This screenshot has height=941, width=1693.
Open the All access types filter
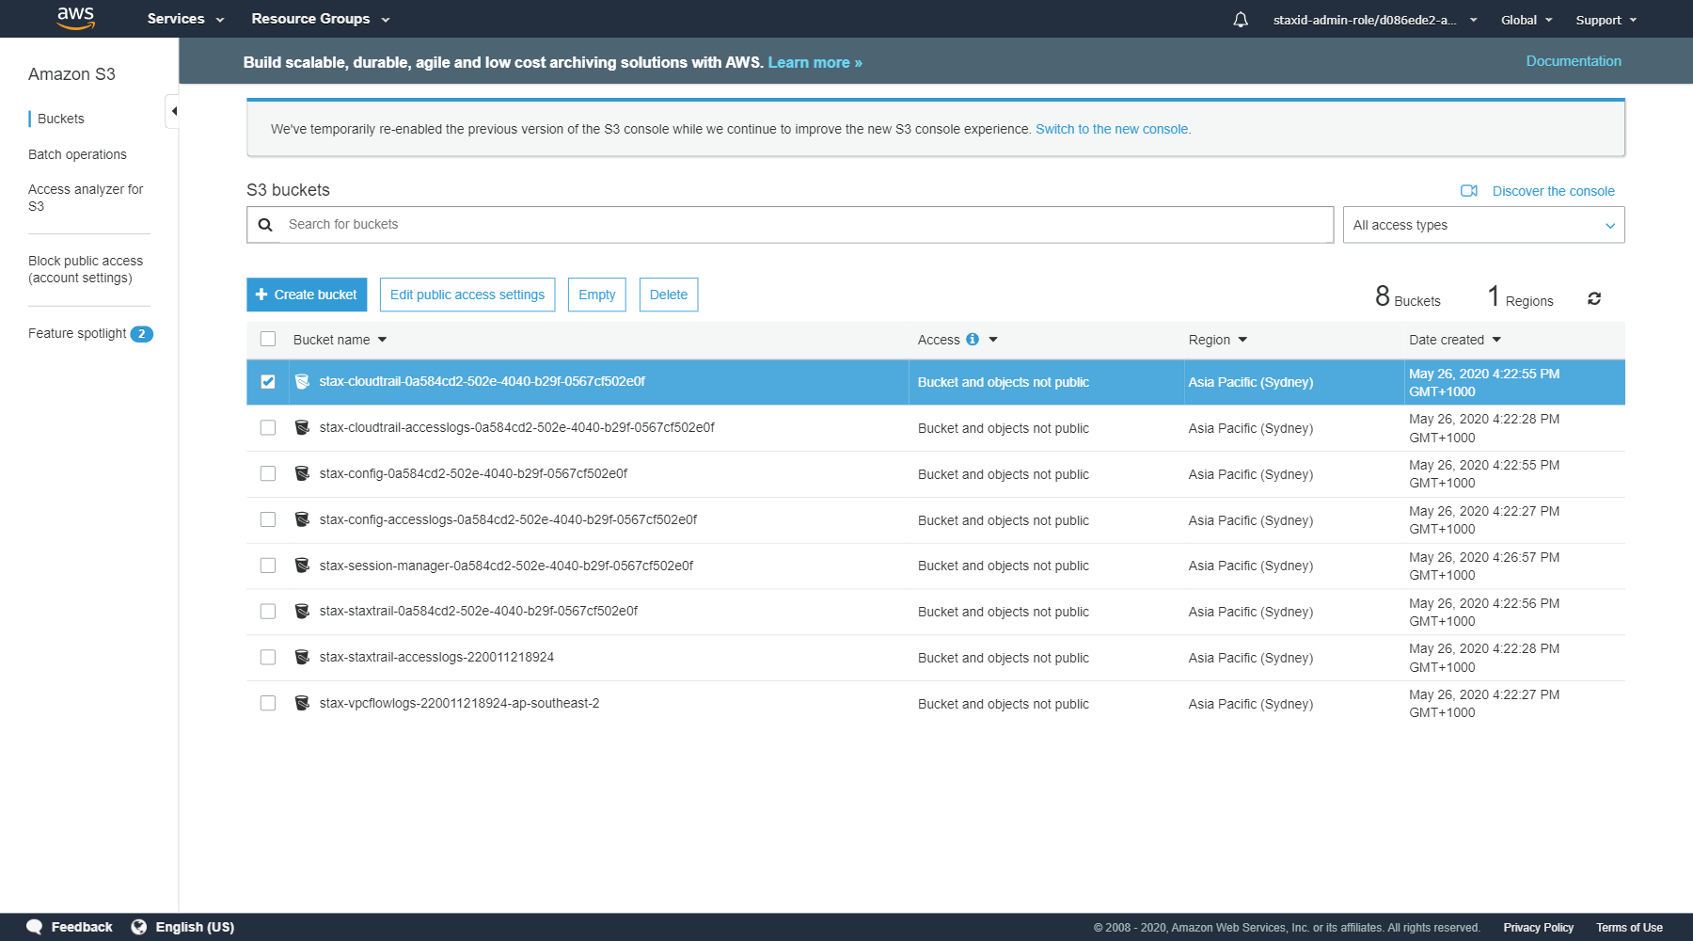pyautogui.click(x=1483, y=225)
